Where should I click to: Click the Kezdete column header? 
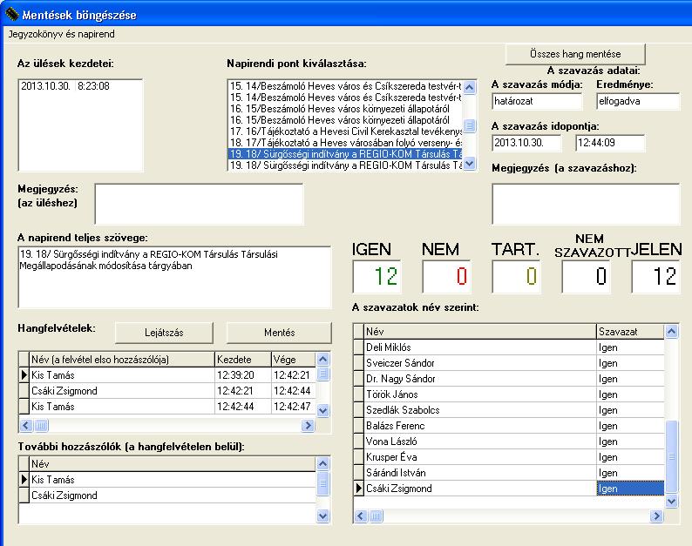(243, 360)
